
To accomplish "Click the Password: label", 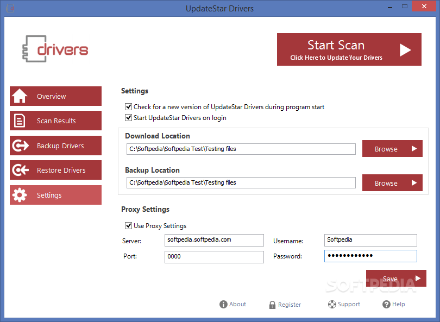I will pyautogui.click(x=287, y=256).
